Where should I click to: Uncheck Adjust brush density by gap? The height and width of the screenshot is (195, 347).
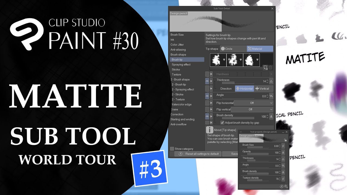(x=222, y=123)
